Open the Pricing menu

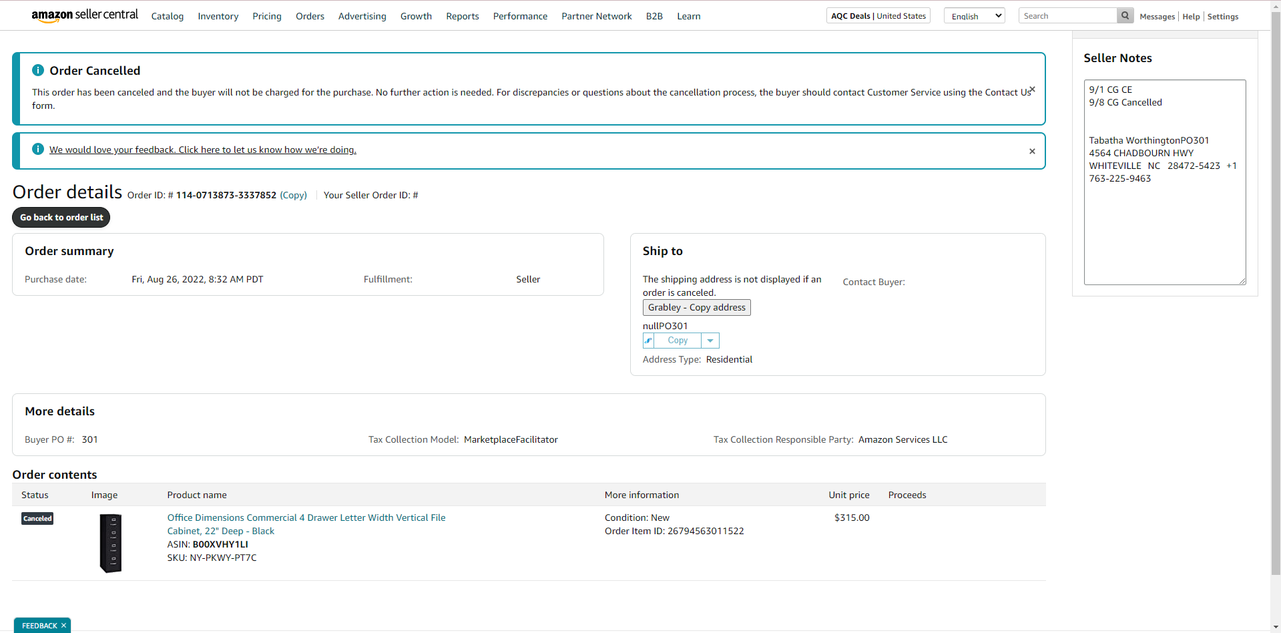pos(267,16)
